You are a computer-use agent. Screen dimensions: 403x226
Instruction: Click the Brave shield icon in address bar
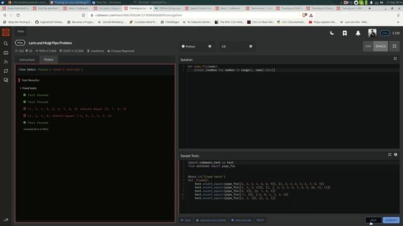pyautogui.click(x=304, y=15)
